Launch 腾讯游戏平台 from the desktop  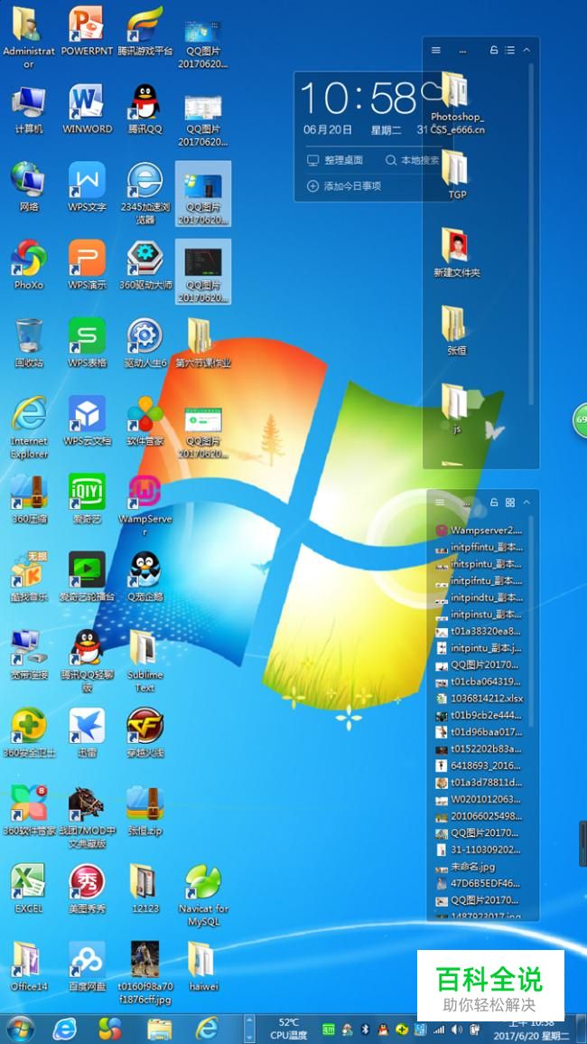coord(145,32)
